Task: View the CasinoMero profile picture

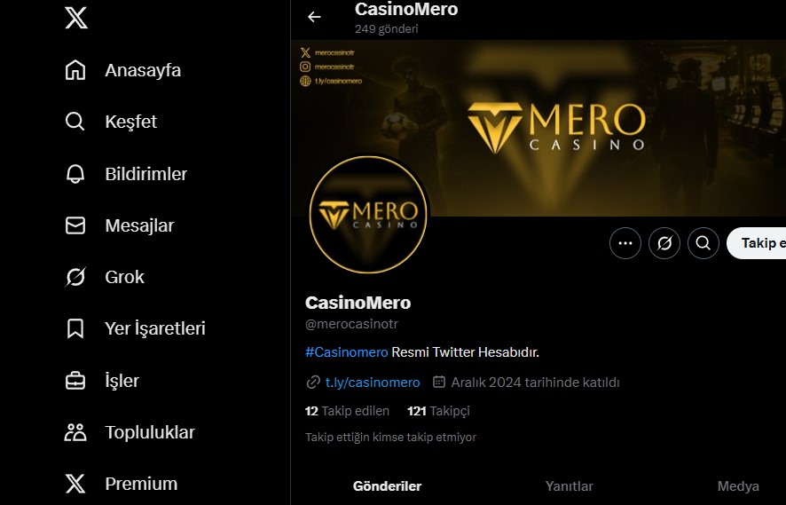Action: coord(368,214)
